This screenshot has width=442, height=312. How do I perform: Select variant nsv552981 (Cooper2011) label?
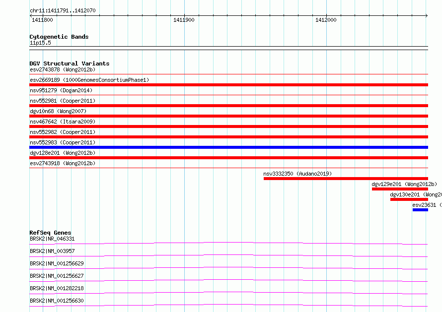pos(63,101)
